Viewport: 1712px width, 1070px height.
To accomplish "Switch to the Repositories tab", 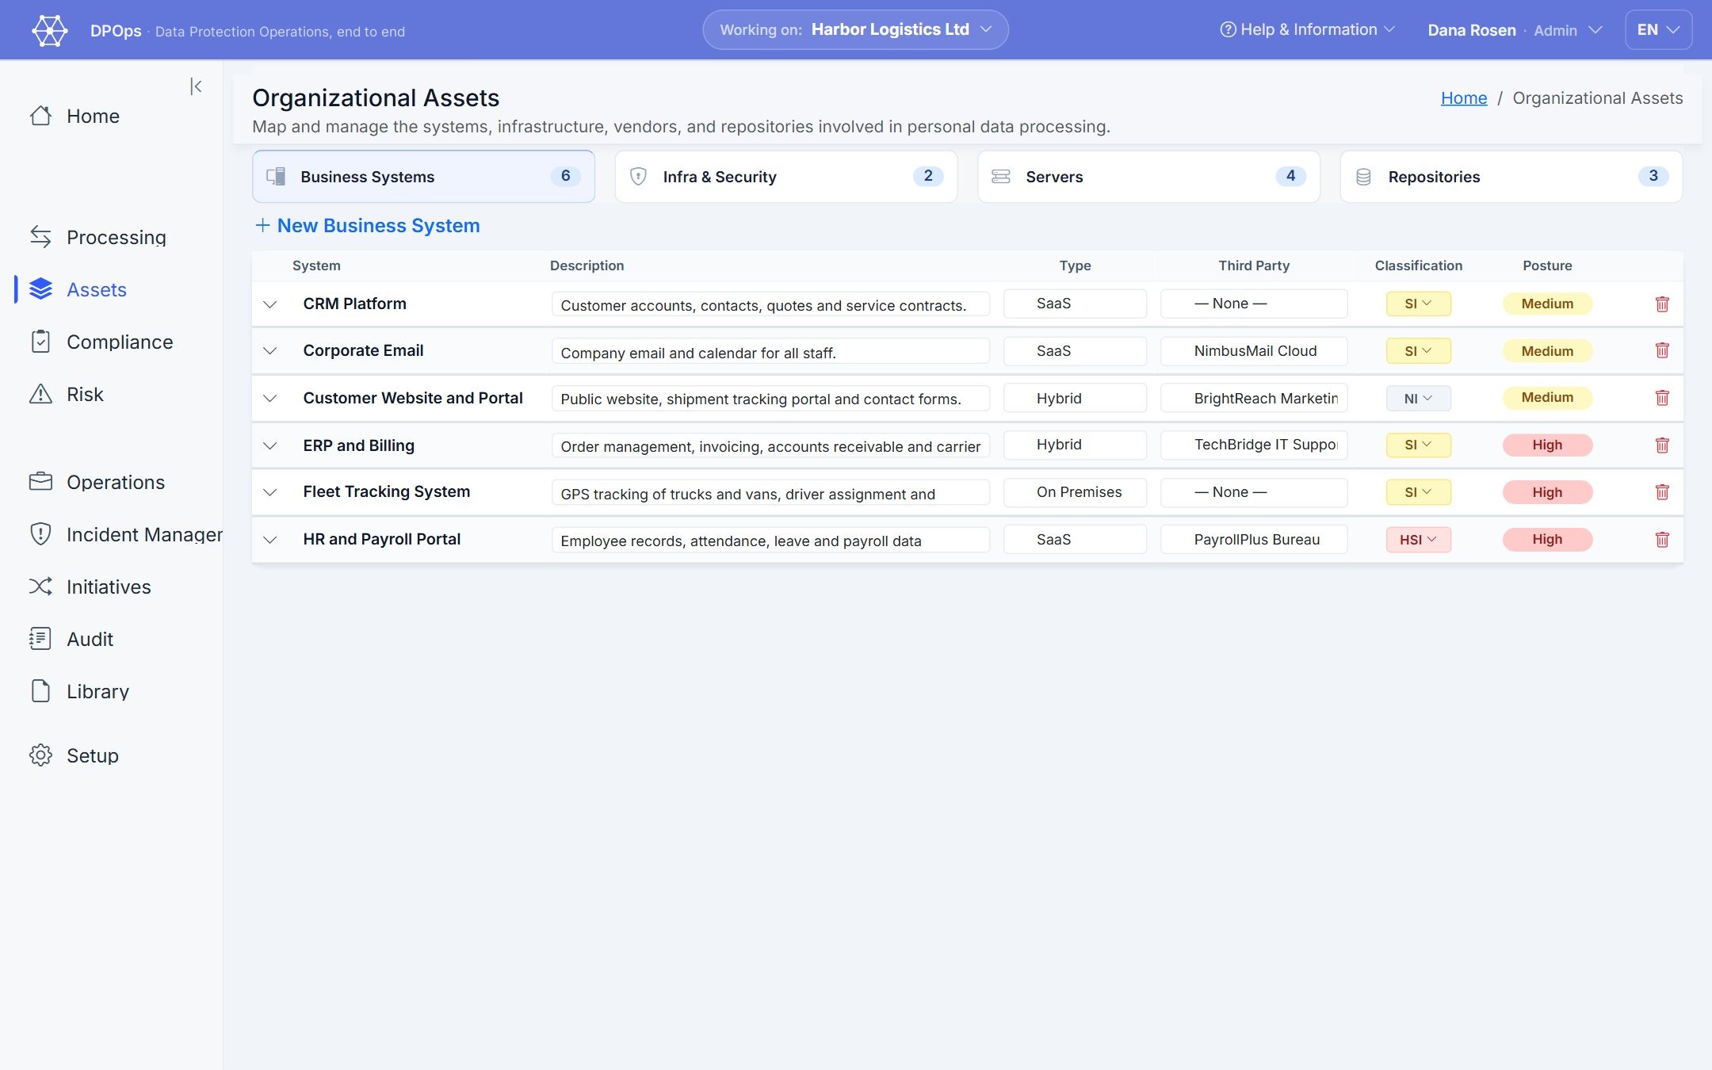I will click(1511, 177).
